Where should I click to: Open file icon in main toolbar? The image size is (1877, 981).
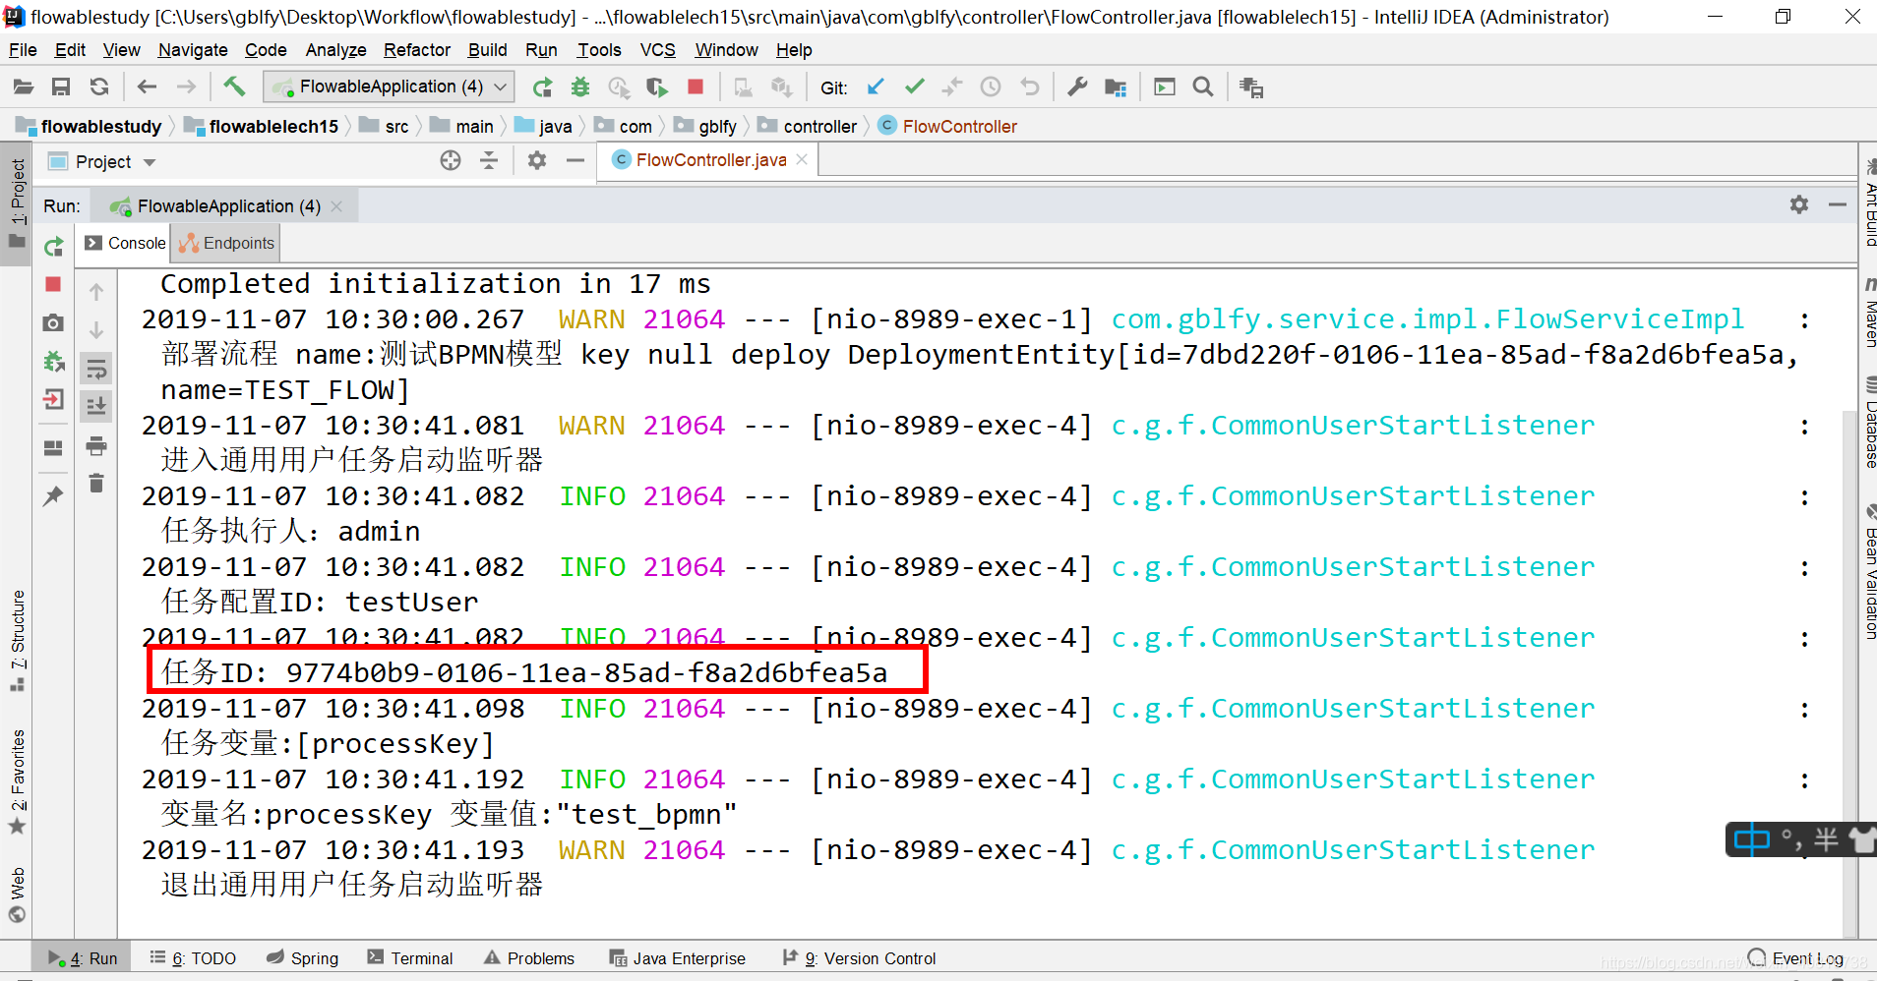(24, 87)
